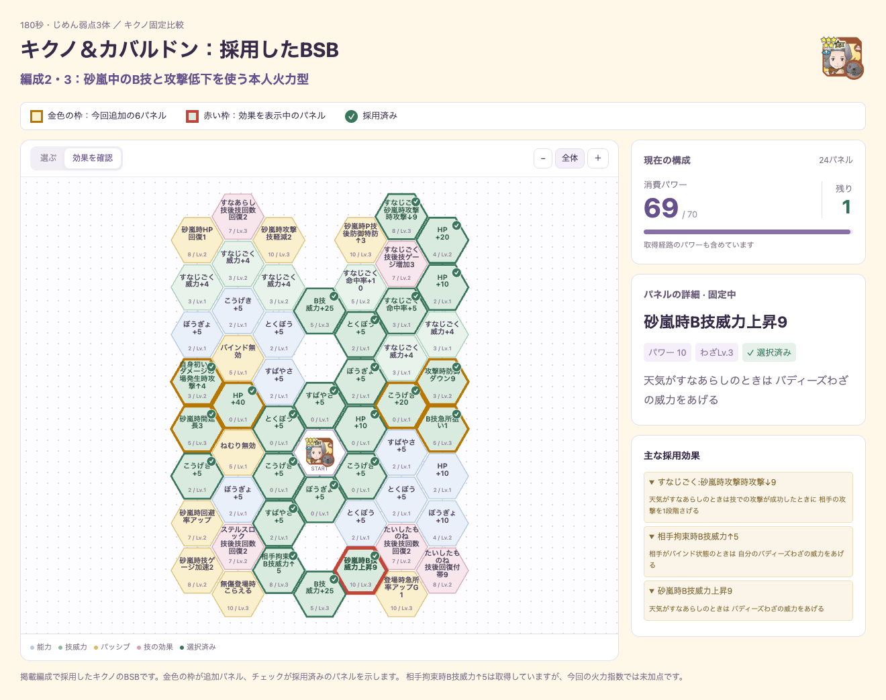Select the 砂嵐時技ゲージ加速2 hex panel

[x=197, y=570]
